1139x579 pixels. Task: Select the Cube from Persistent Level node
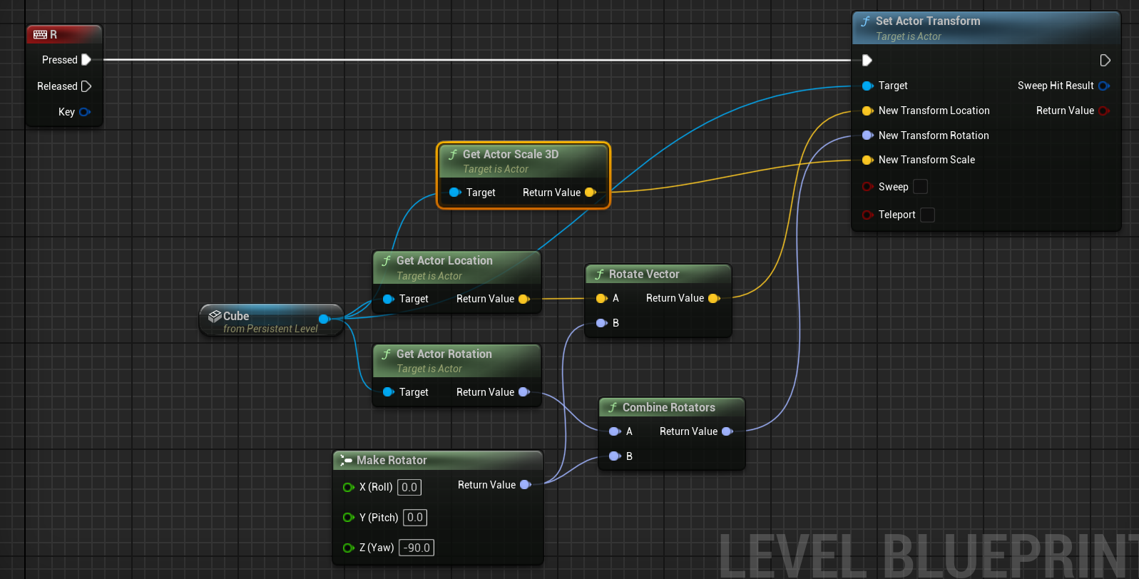tap(271, 320)
